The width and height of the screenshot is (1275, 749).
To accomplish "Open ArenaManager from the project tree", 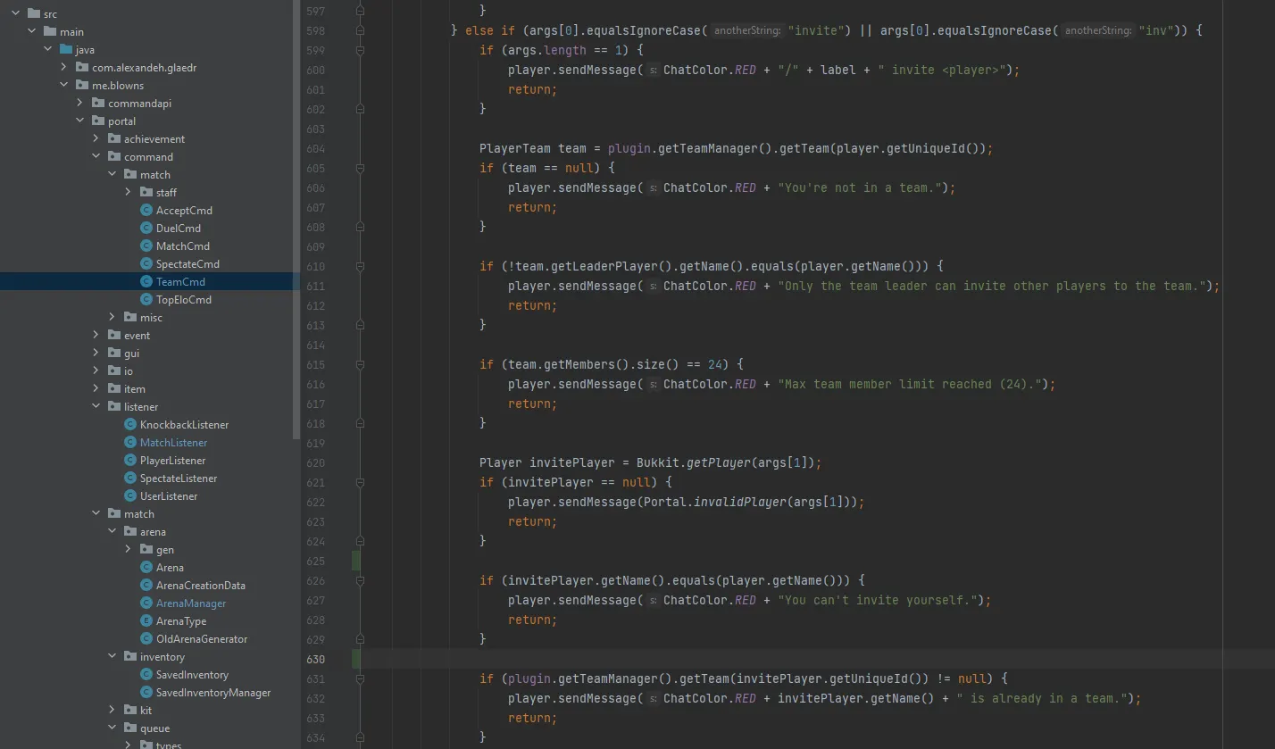I will pyautogui.click(x=190, y=603).
